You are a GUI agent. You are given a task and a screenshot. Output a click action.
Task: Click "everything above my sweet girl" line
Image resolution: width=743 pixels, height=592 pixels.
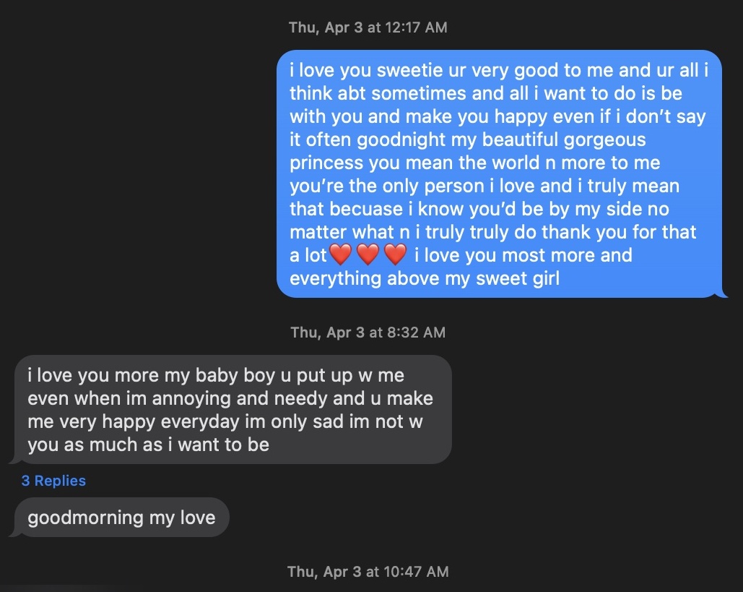tap(425, 278)
